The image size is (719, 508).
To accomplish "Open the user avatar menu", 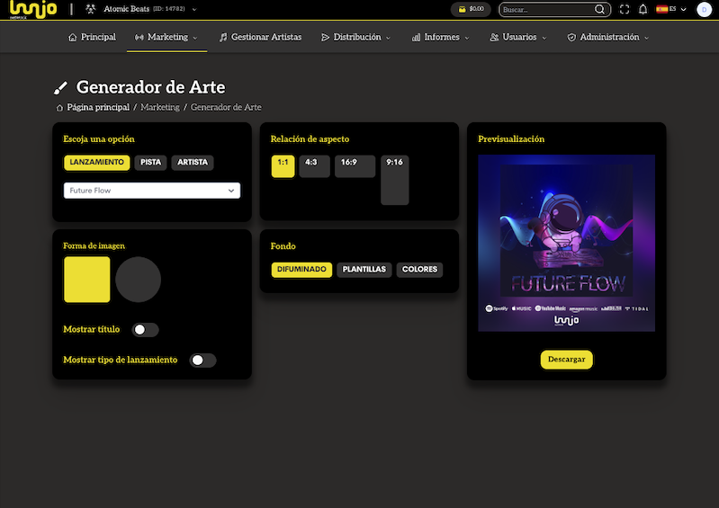I will [704, 9].
